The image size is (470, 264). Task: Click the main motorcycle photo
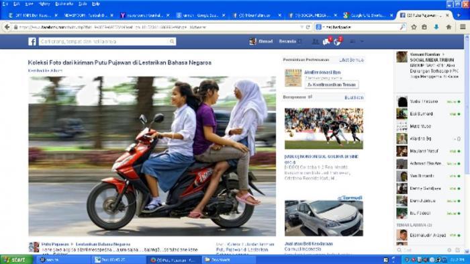152,156
